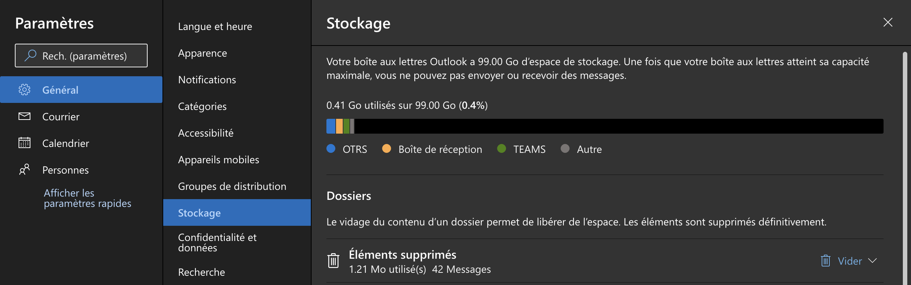Click the green TEAMS legend dot
The height and width of the screenshot is (285, 911).
pyautogui.click(x=501, y=149)
